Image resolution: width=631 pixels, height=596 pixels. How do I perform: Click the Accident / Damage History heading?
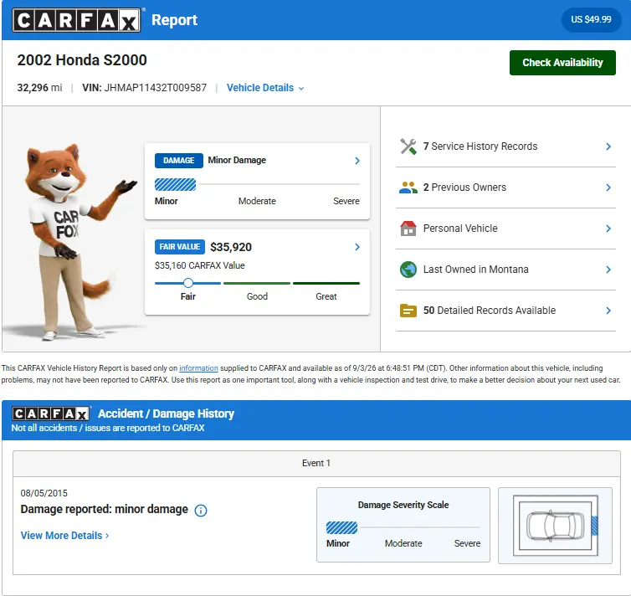(x=166, y=414)
